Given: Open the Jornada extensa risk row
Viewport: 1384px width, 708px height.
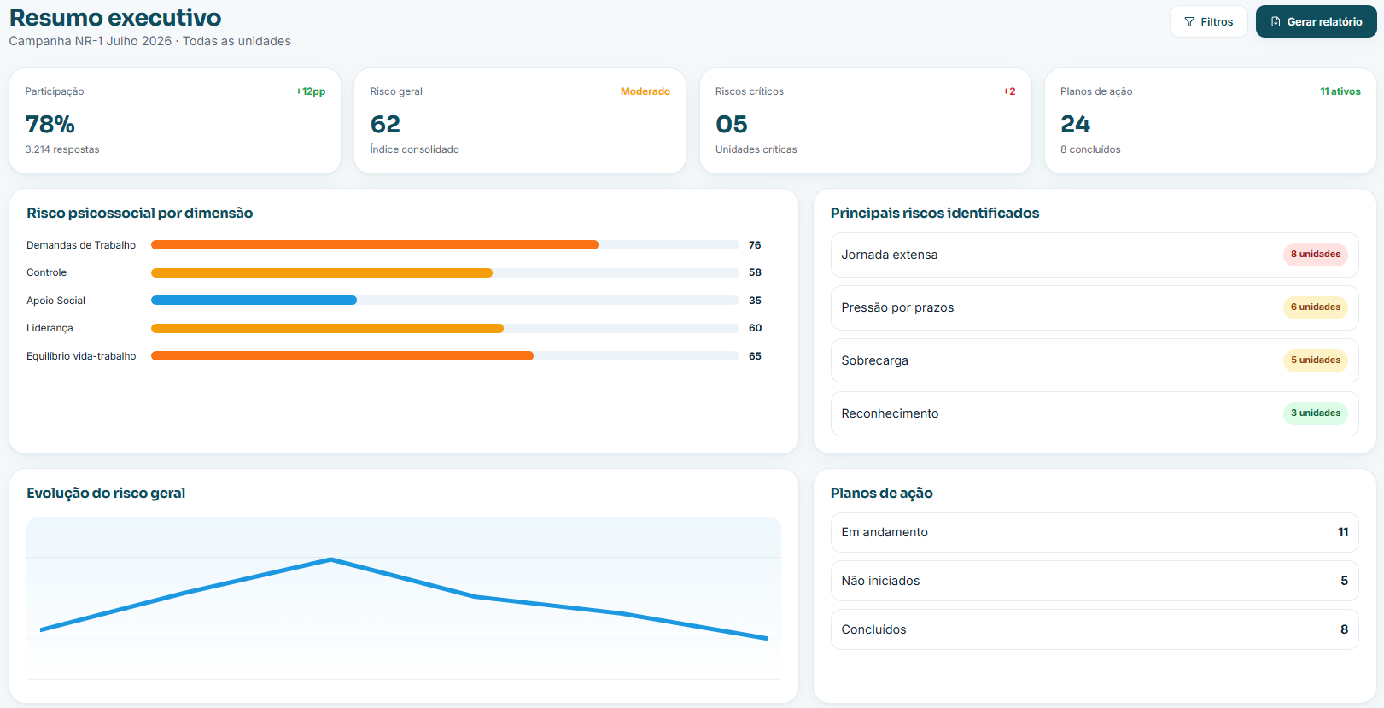Looking at the screenshot, I should pos(1095,255).
